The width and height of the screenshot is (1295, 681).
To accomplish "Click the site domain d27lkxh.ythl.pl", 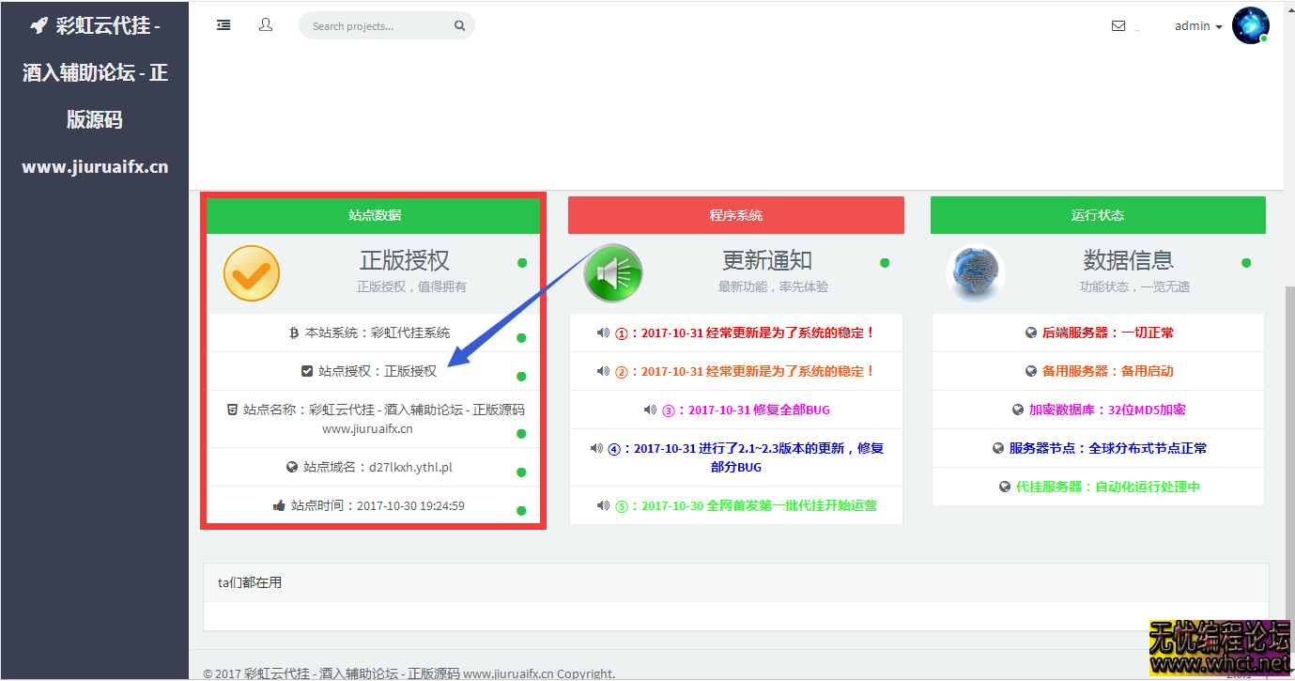I will point(411,467).
